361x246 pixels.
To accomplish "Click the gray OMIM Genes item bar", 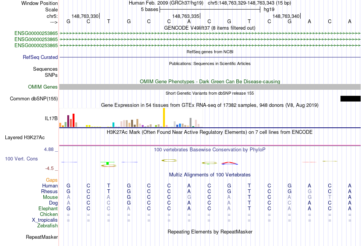I will pyautogui.click(x=210, y=87).
